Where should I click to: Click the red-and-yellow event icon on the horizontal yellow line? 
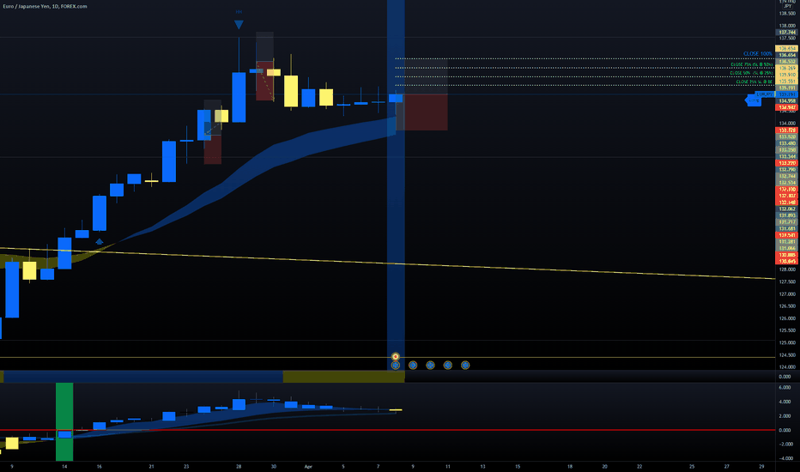(x=396, y=356)
